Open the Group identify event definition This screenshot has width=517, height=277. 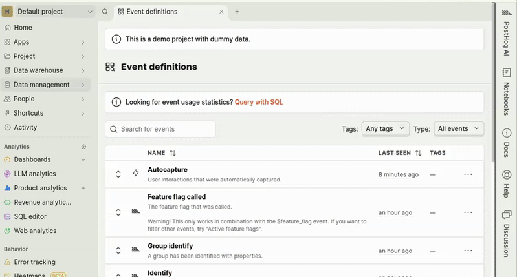[170, 246]
